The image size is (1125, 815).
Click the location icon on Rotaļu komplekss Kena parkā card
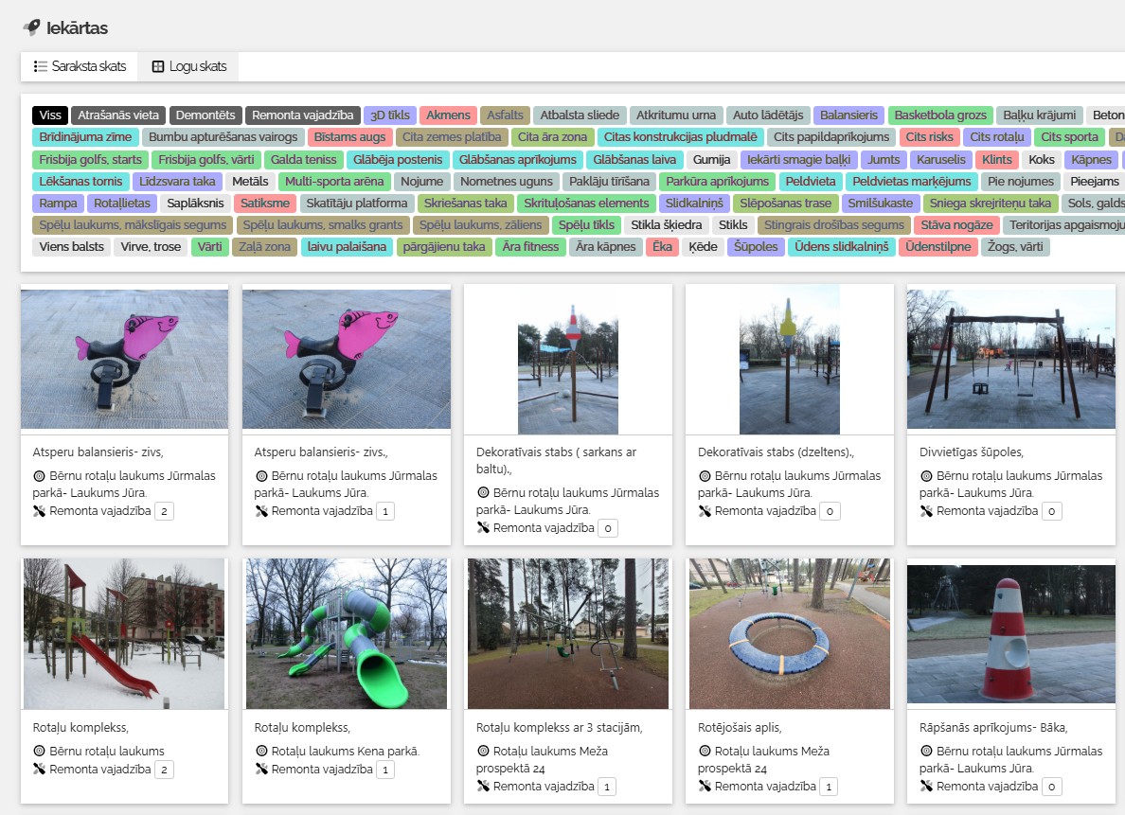(260, 752)
